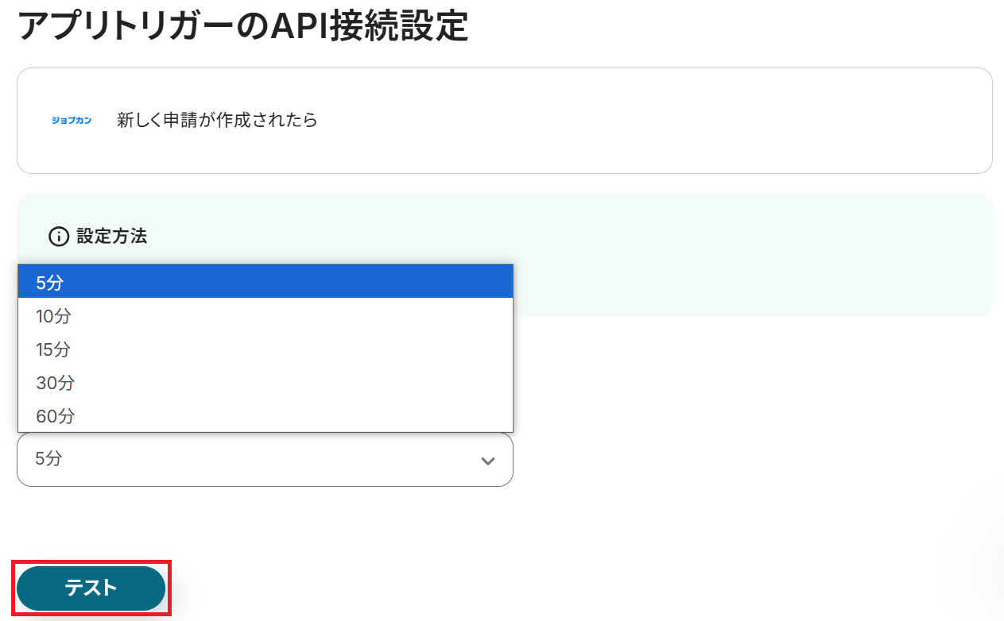Click the 設定方法 heading label
The width and height of the screenshot is (1004, 621).
[112, 236]
